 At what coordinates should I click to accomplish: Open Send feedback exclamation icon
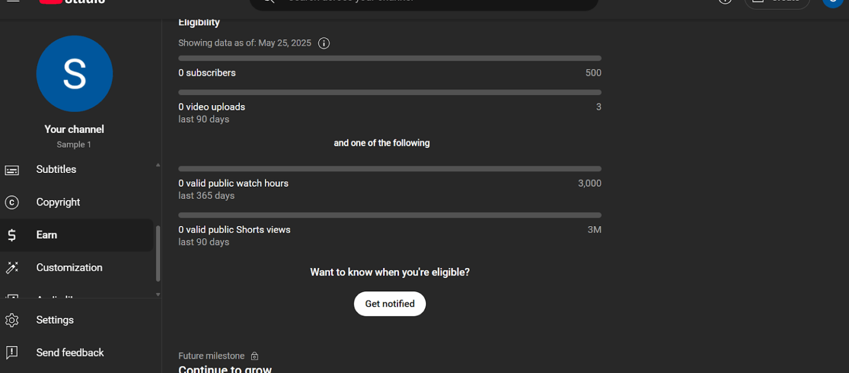[x=12, y=353]
